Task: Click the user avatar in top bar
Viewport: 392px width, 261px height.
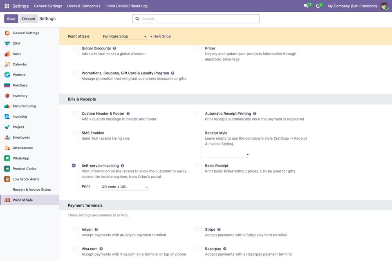Action: (384, 6)
